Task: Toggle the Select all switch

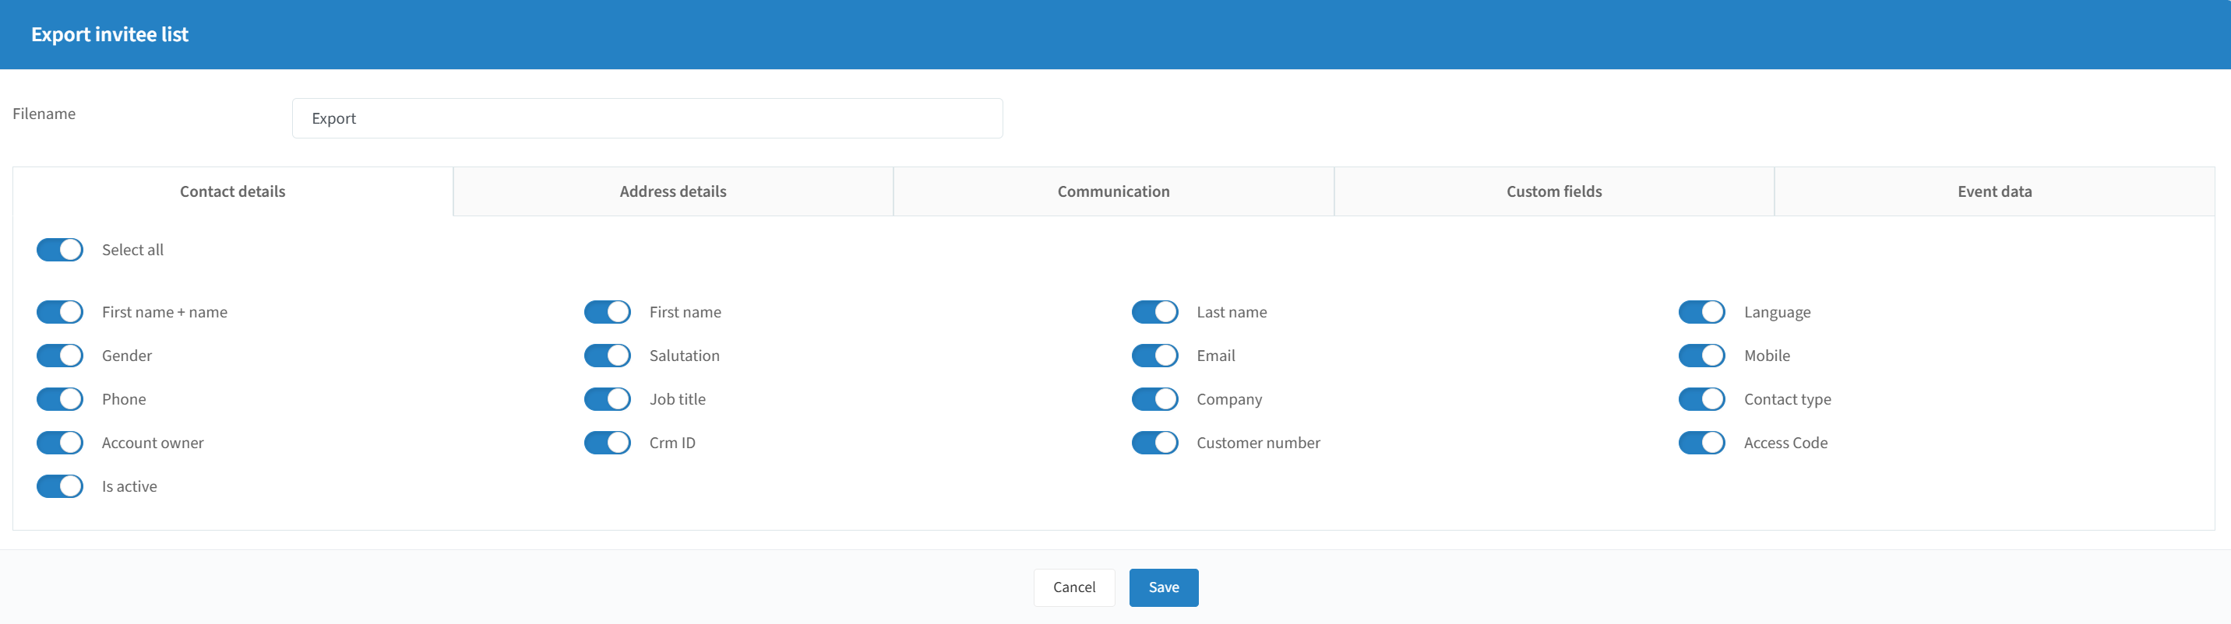Action: pos(60,249)
